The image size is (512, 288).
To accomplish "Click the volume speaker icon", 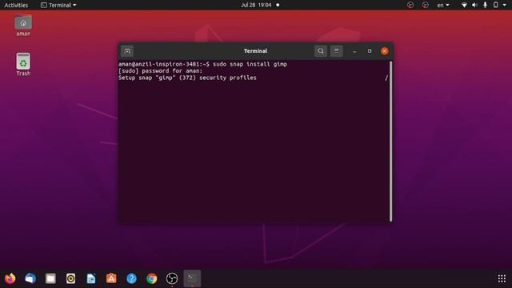I will (474, 5).
